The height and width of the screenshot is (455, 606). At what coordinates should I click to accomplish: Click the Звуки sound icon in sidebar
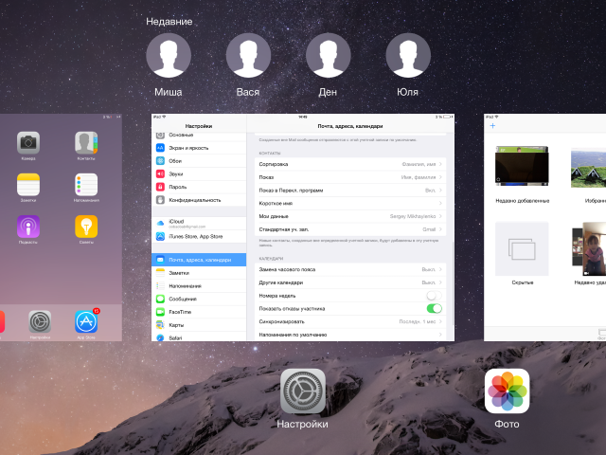pyautogui.click(x=160, y=173)
